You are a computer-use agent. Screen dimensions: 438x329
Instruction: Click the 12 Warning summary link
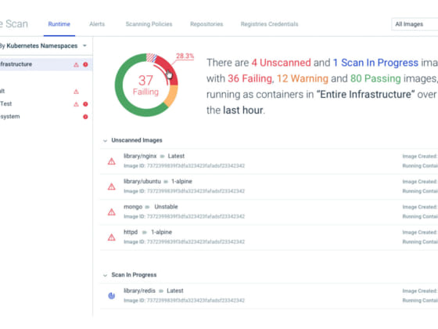(x=303, y=78)
